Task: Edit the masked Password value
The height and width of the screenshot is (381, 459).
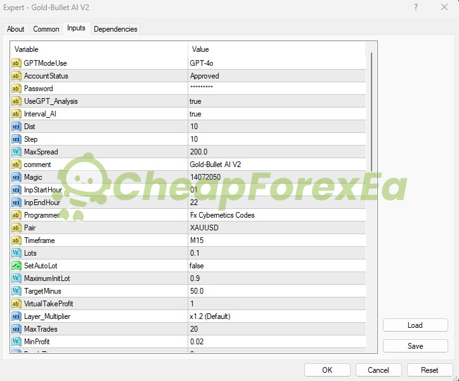Action: coord(277,89)
